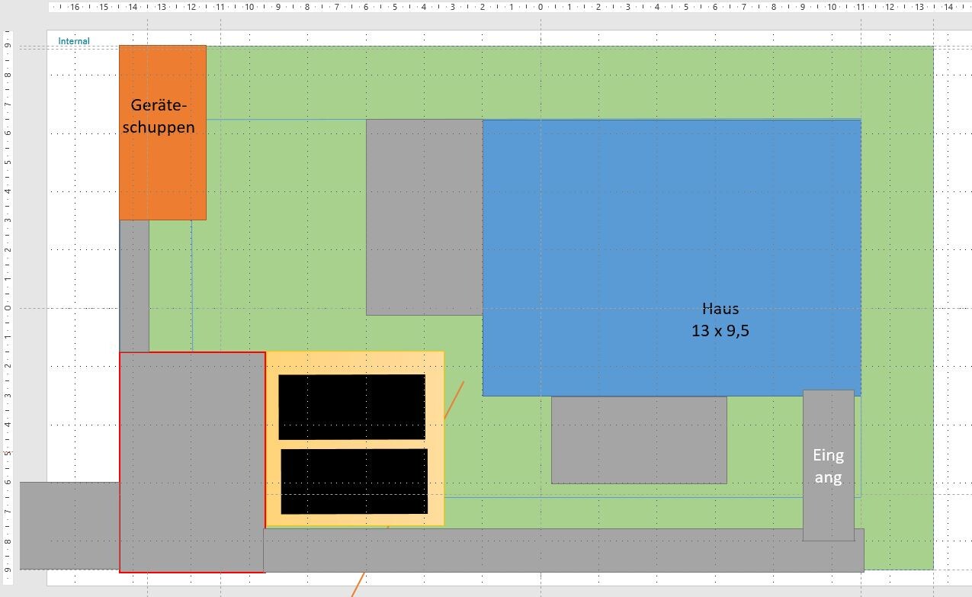Screen dimensions: 972x597
Task: Click the blue Haus 13 x 9,5 rectangle
Action: (x=671, y=229)
